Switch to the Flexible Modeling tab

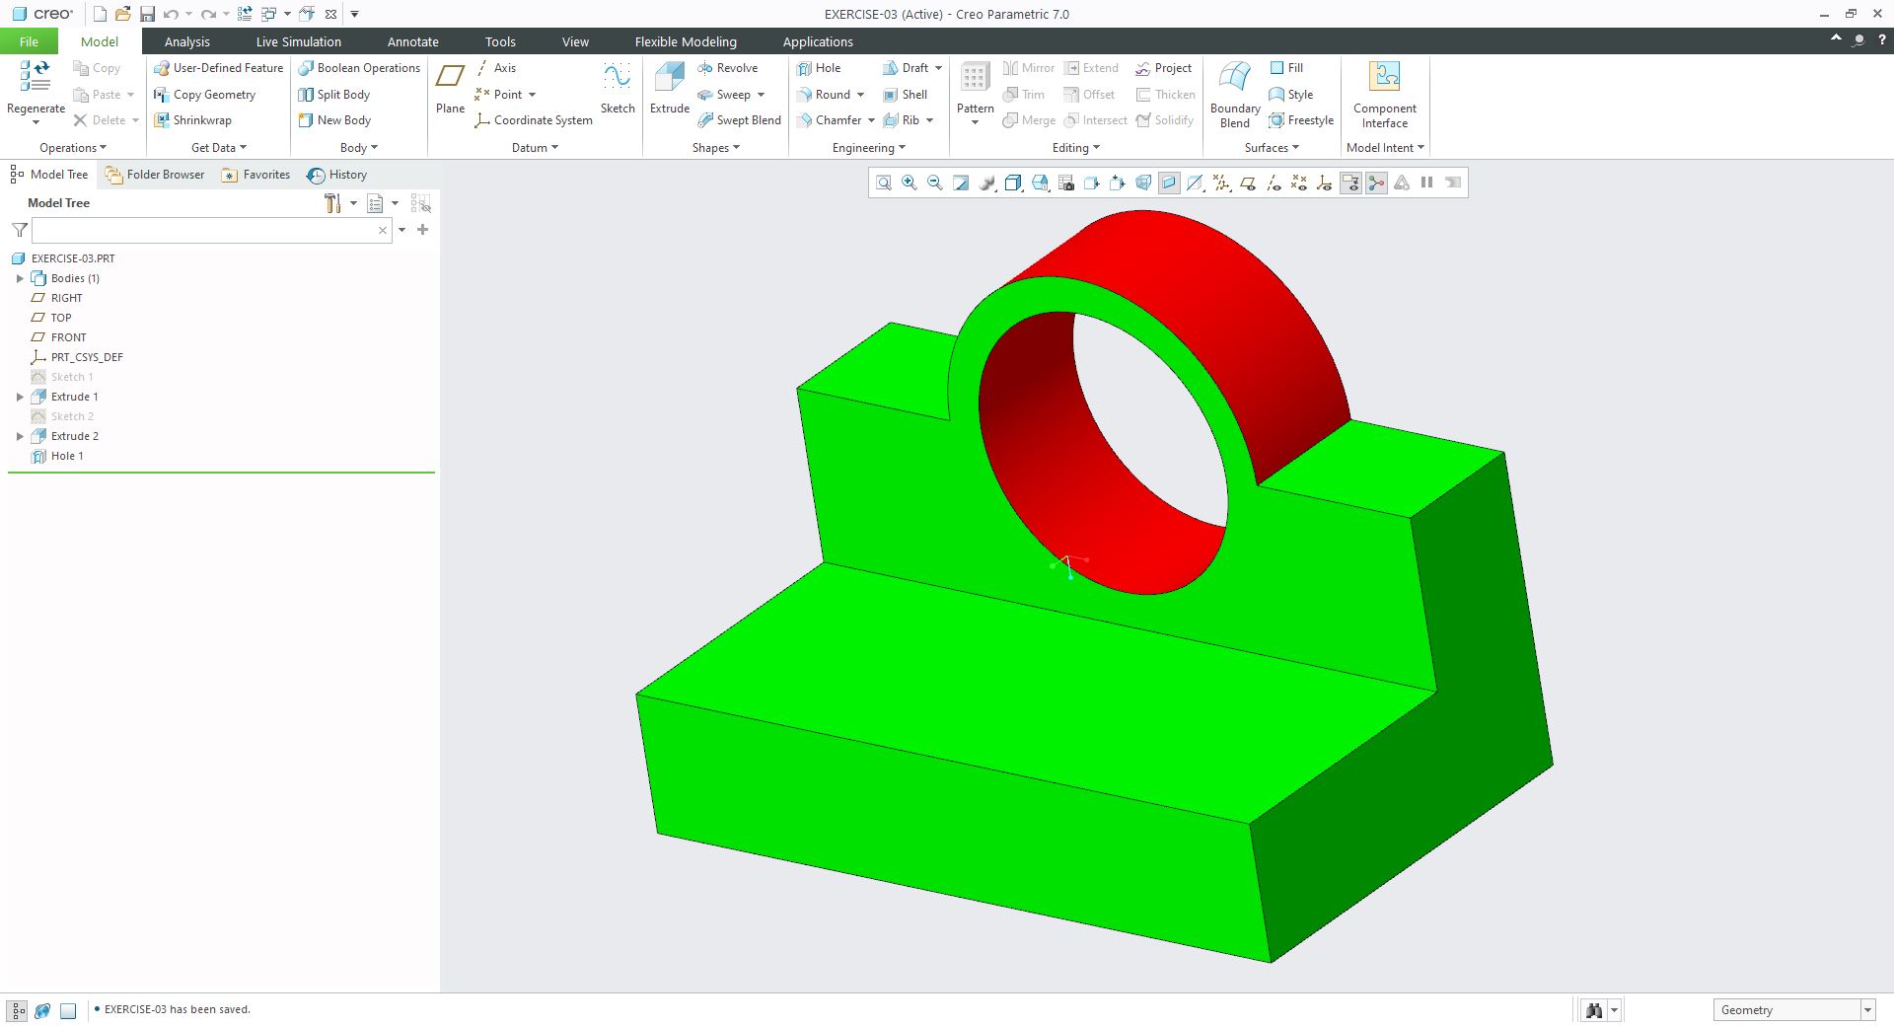click(x=686, y=41)
